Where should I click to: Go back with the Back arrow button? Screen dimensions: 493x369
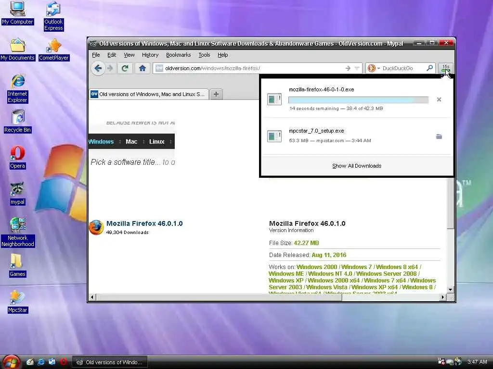98,68
